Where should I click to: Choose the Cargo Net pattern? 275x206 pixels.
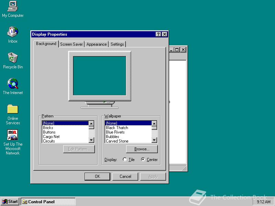tap(65, 137)
